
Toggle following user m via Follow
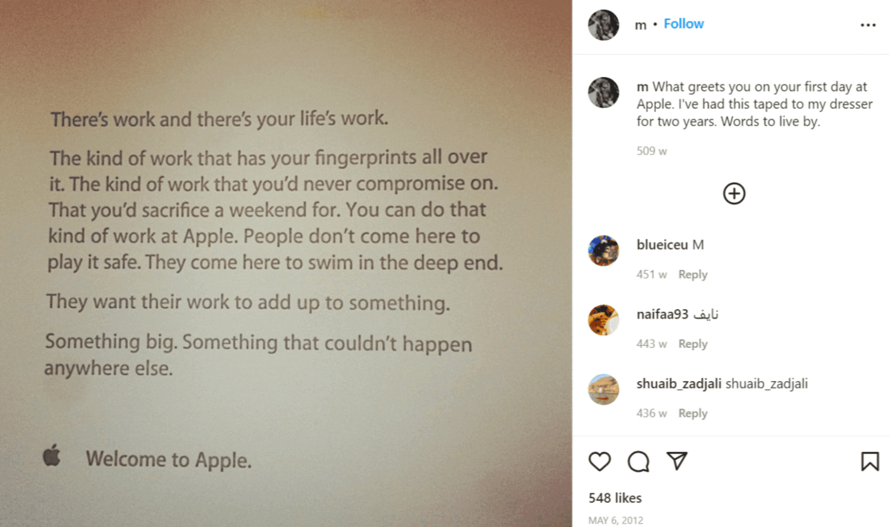pos(683,24)
